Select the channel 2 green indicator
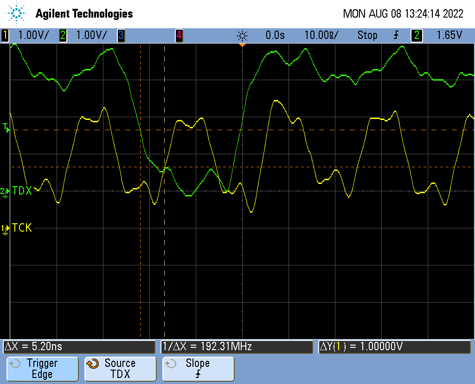 click(63, 35)
